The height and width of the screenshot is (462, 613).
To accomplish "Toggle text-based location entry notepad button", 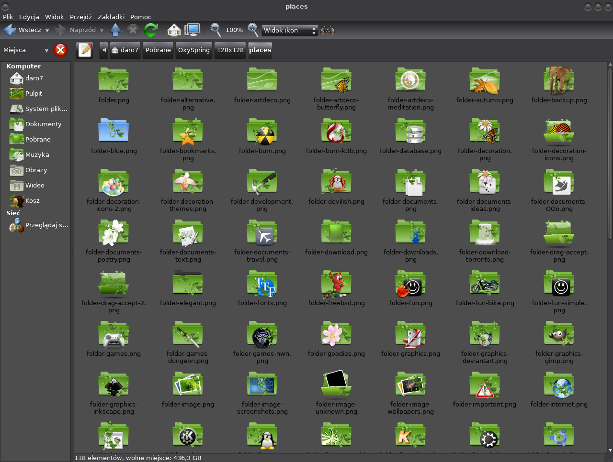I will 85,50.
